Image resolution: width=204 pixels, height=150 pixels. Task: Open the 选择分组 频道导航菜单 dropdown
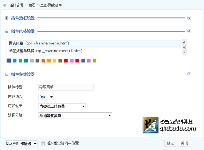click(x=75, y=115)
